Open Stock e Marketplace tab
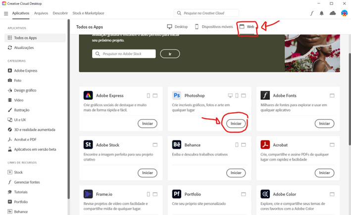 pos(88,13)
